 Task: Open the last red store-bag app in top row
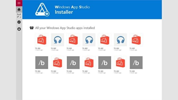click(136, 40)
